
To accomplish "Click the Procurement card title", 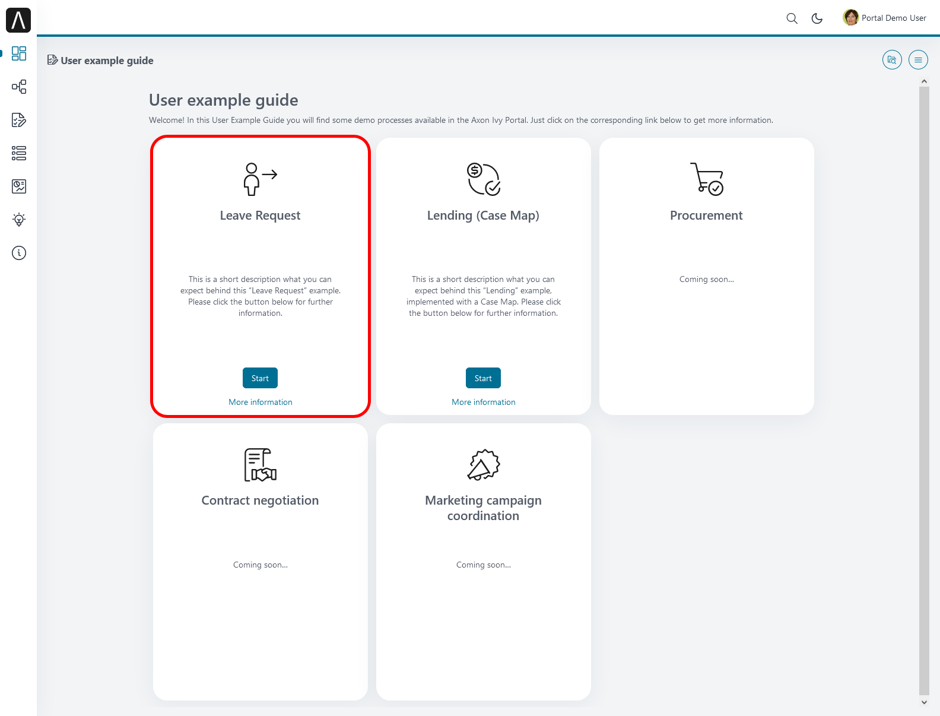I will (x=706, y=216).
